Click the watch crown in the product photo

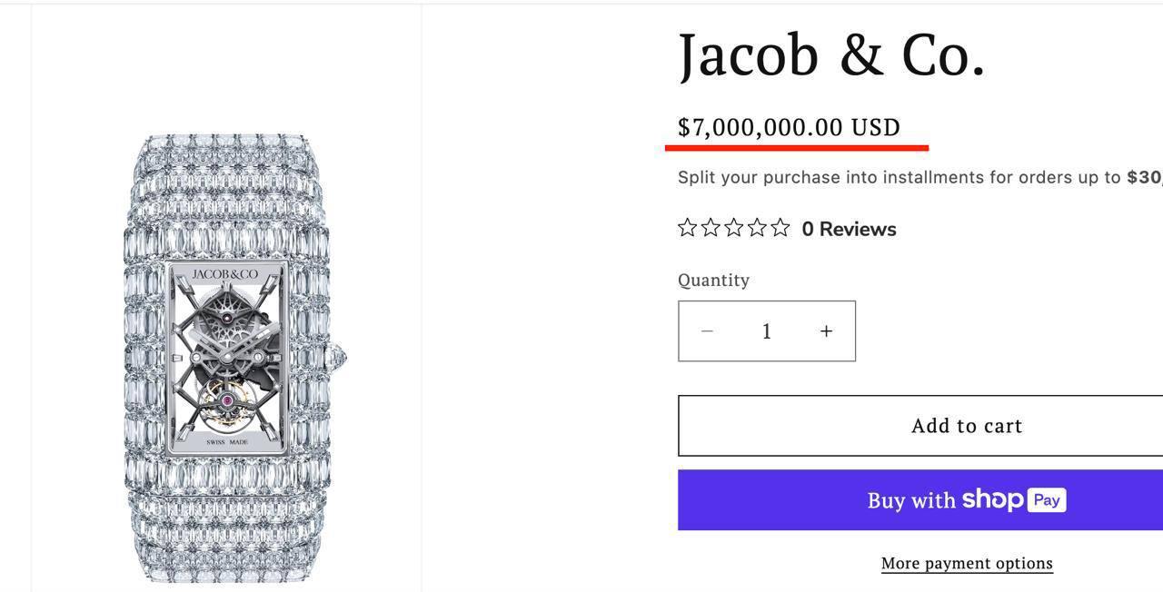(x=341, y=357)
